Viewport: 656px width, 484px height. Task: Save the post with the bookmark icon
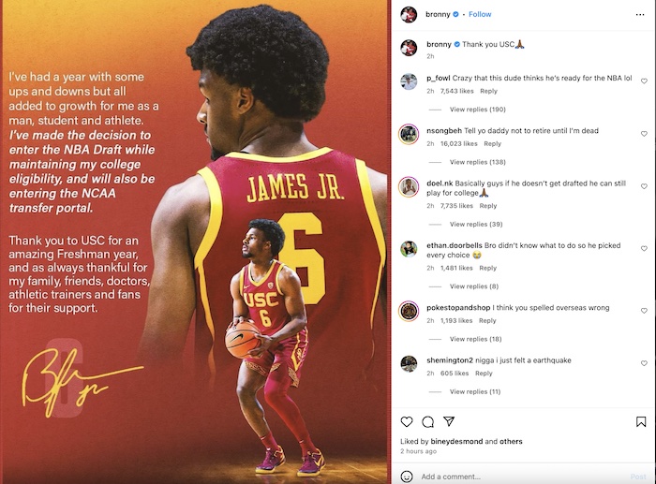[x=640, y=421]
